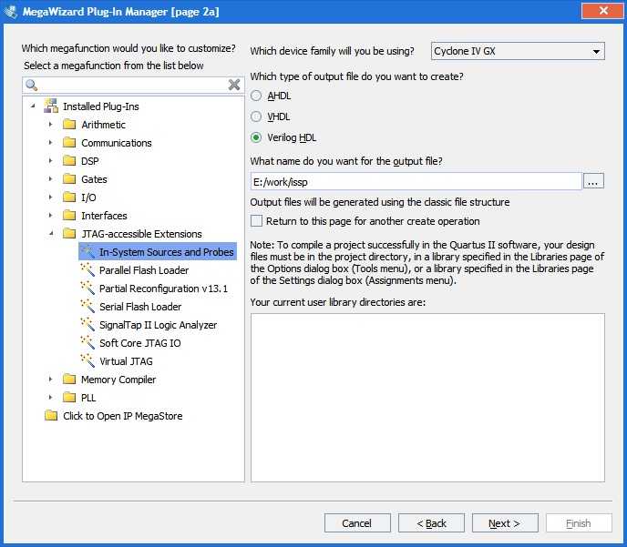Click the Memory Compiler label
Image resolution: width=627 pixels, height=547 pixels.
tap(118, 380)
